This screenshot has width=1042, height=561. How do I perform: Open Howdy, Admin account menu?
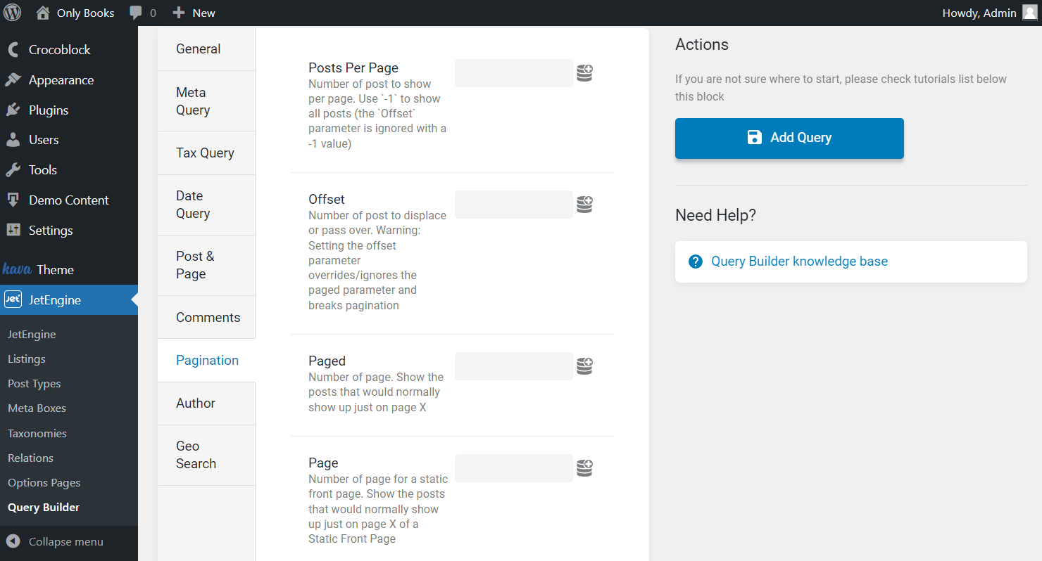(x=989, y=13)
